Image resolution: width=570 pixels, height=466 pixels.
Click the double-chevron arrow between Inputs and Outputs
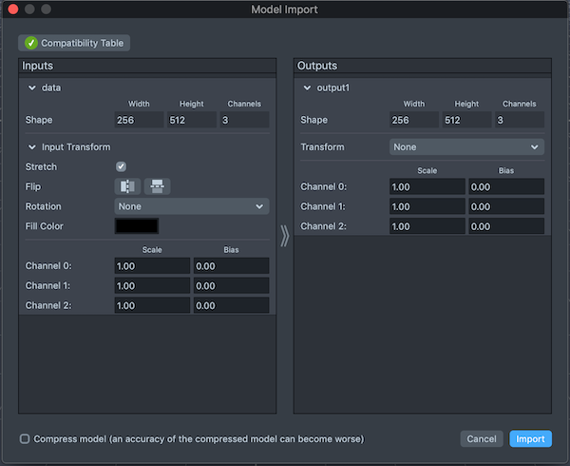(x=284, y=237)
